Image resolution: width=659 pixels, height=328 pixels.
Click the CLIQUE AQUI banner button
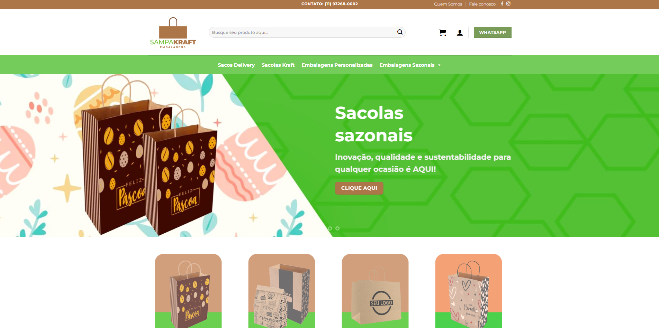[359, 188]
